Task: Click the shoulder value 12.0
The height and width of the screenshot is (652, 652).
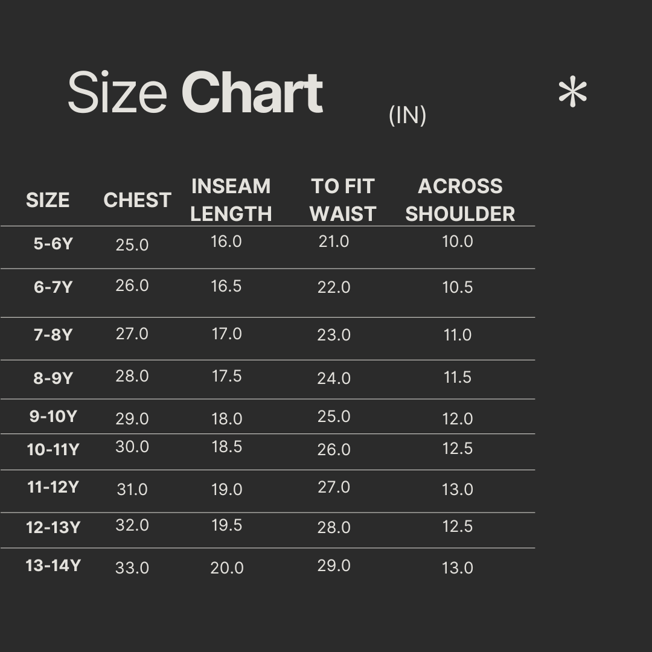Action: pos(458,419)
